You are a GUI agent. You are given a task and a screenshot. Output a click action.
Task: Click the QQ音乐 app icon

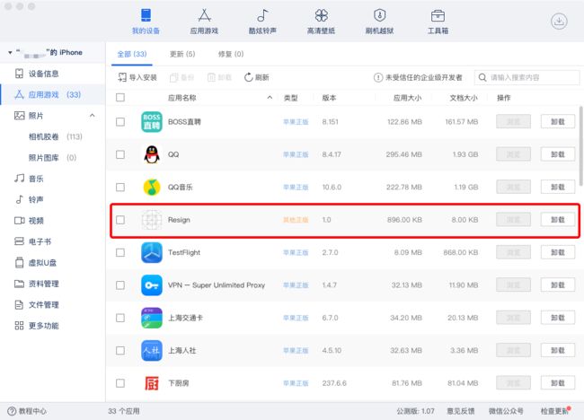point(152,188)
